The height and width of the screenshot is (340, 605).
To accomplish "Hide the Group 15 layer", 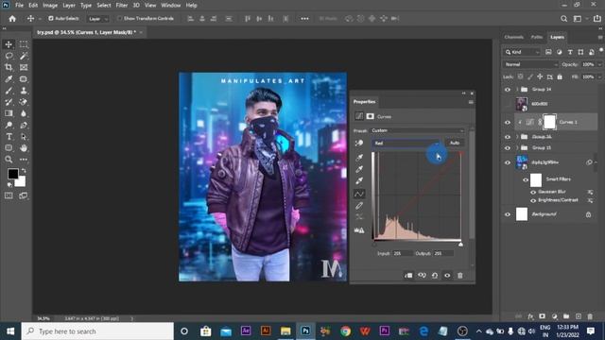I will tap(508, 148).
